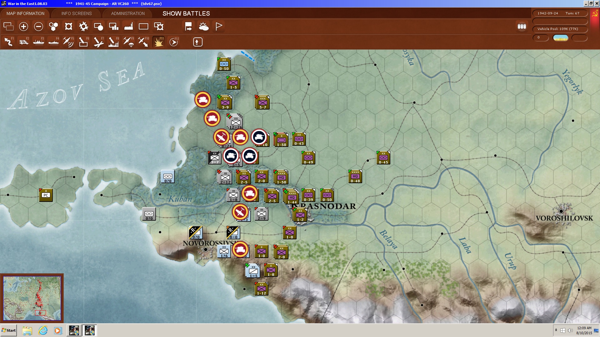Select F5 air recon mode icon
600x337 pixels.
click(x=68, y=42)
